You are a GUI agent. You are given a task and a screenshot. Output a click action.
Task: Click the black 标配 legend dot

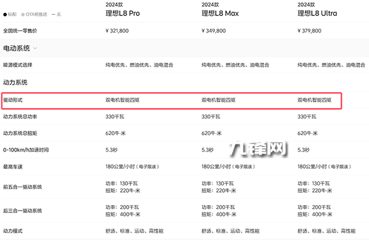(x=5, y=15)
